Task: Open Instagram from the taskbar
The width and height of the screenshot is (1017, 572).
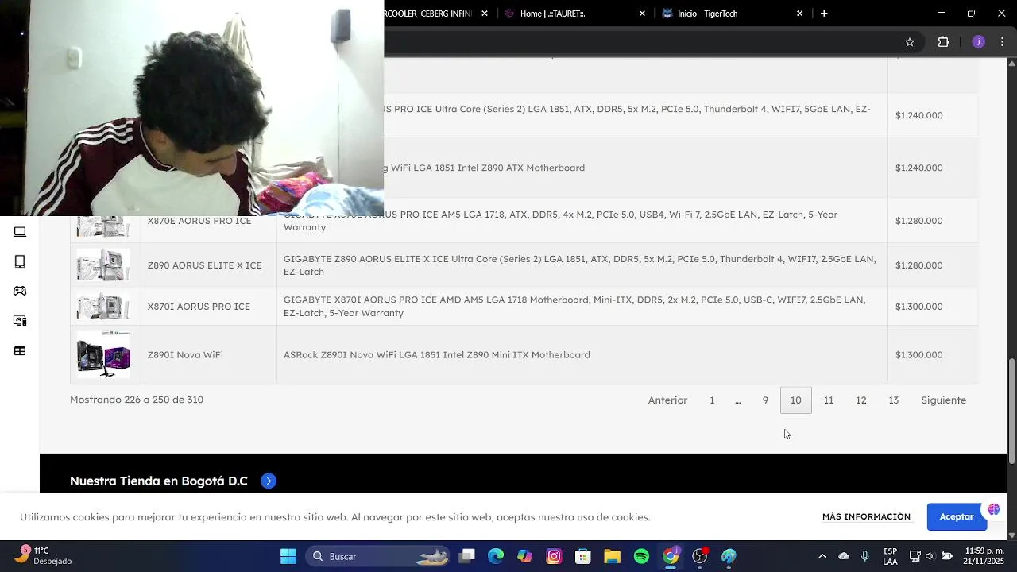Action: coord(554,556)
